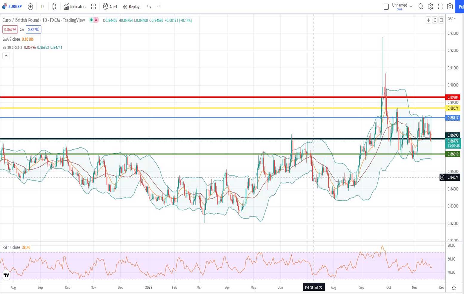Open the Unnamed layout dropdown
464x294 pixels.
pos(411,6)
